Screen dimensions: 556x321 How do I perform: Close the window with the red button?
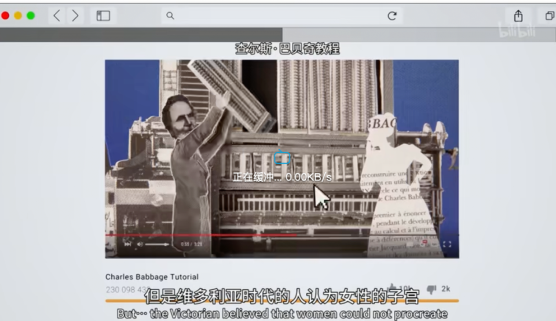tap(5, 16)
